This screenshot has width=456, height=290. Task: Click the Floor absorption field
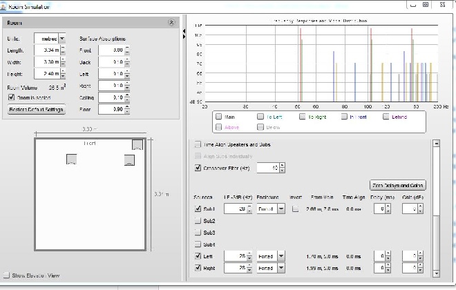point(111,109)
